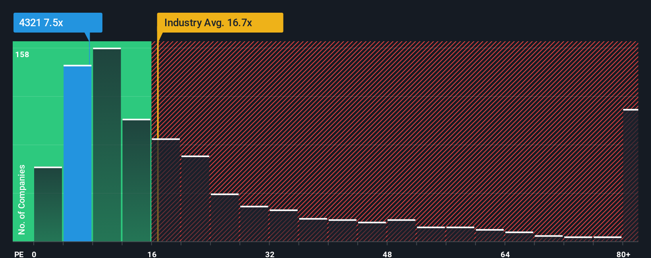Screen dimensions: 651x258
Task: Select the second hatched bar past industry average
Action: pos(195,198)
